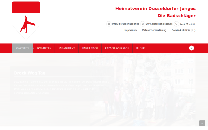This screenshot has height=130, width=208.
Task: Click the Heimatverein Düsseldorfer Jonges title
Action: tap(155, 8)
